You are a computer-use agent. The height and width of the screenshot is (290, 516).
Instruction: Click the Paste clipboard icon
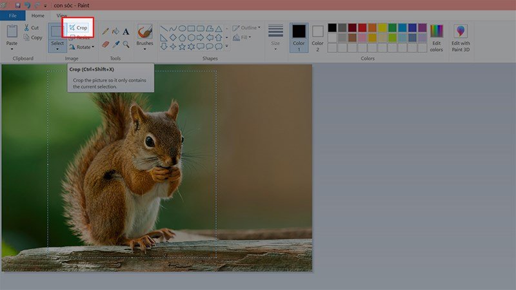pyautogui.click(x=12, y=32)
